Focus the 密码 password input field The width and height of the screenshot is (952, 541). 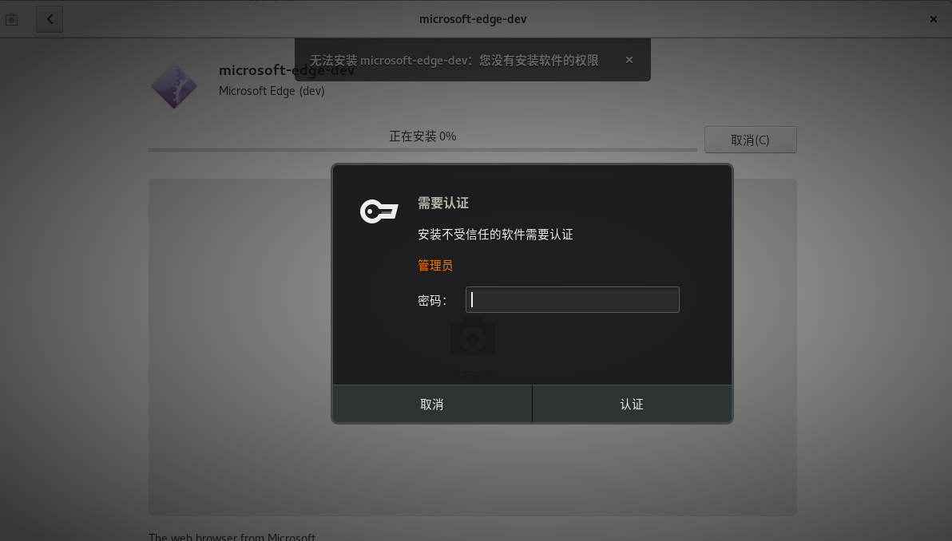[572, 299]
